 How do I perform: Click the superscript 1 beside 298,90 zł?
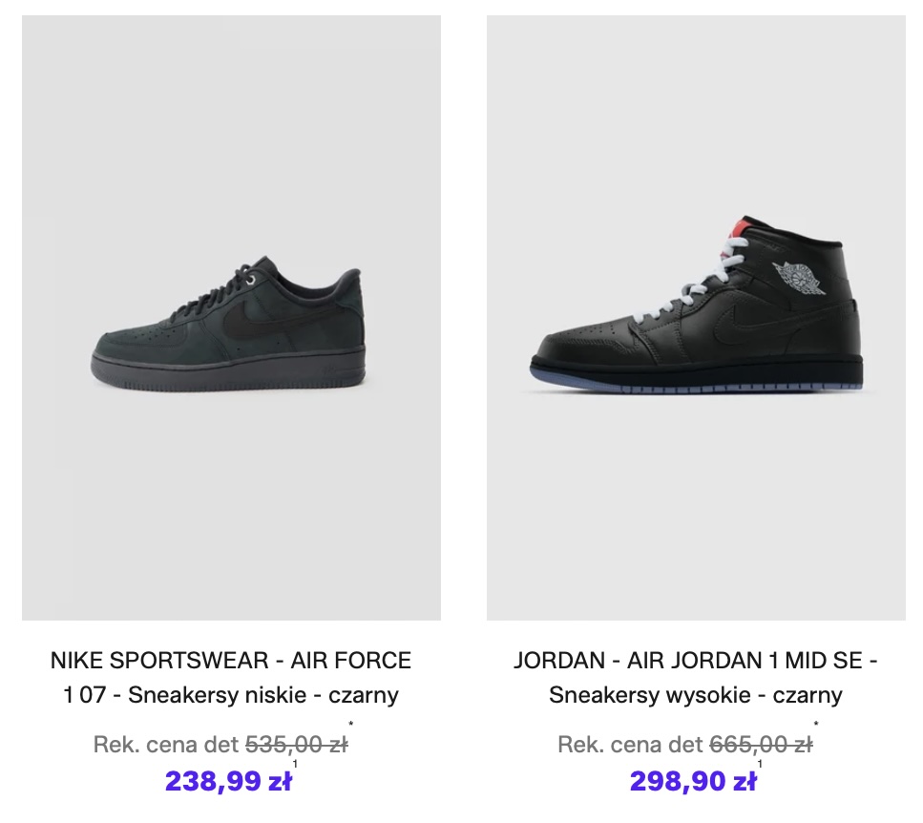pyautogui.click(x=760, y=764)
